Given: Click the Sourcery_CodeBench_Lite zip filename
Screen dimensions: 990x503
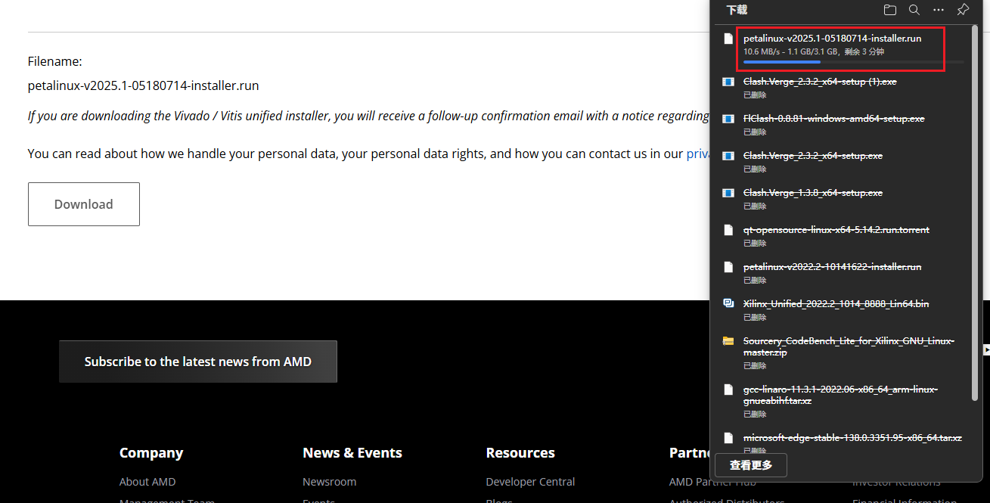Looking at the screenshot, I should click(x=849, y=346).
